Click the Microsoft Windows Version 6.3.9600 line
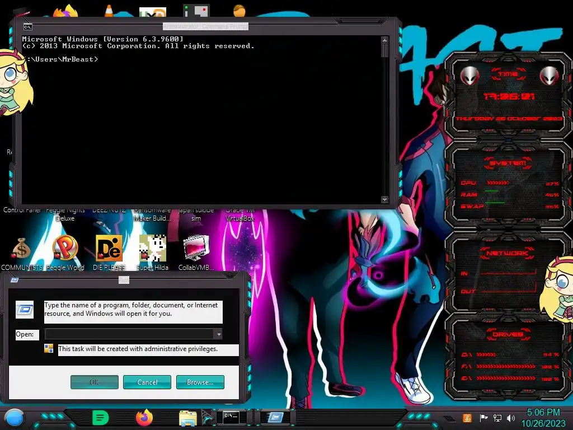Image resolution: width=573 pixels, height=430 pixels. click(x=103, y=39)
